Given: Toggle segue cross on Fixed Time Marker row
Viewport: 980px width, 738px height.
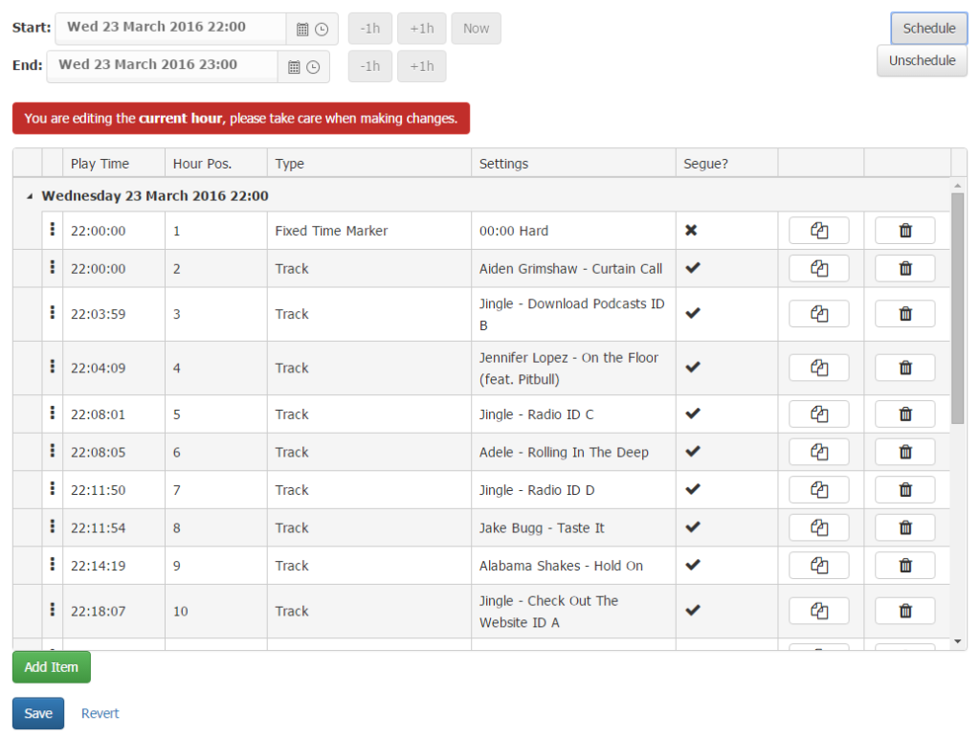Looking at the screenshot, I should (691, 230).
